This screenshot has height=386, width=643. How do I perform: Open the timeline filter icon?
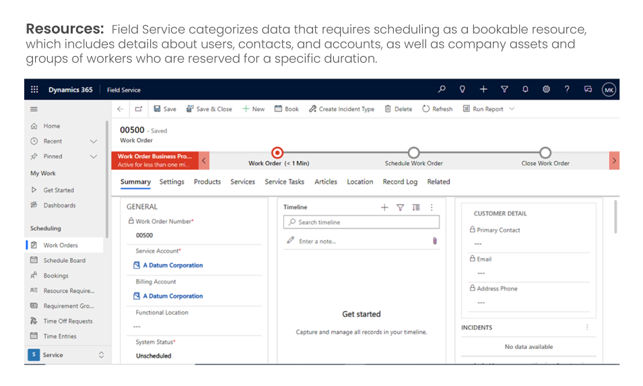coord(400,207)
